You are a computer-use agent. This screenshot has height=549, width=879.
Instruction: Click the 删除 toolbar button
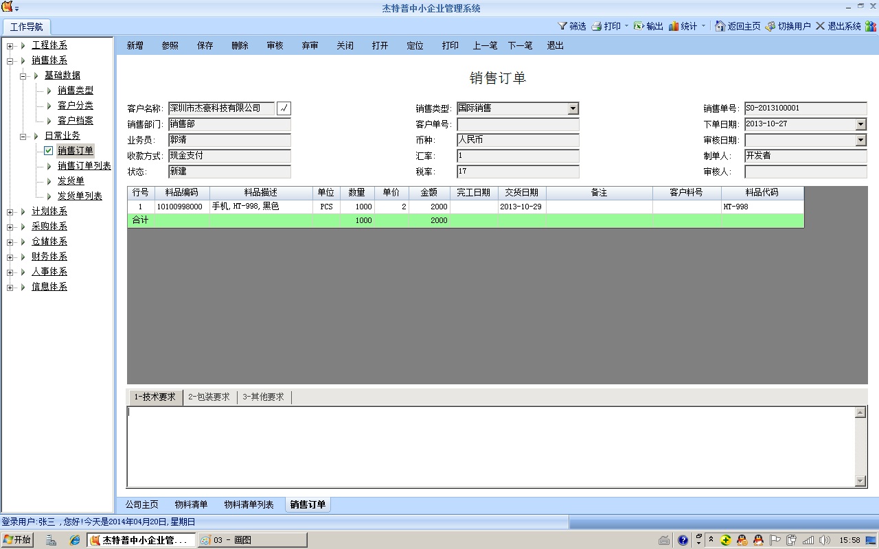(x=240, y=45)
